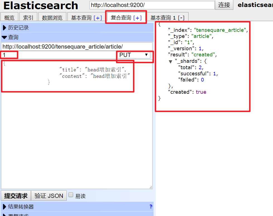The image size is (273, 216).
Task: Click the path field containing 1
Action: 59,55
